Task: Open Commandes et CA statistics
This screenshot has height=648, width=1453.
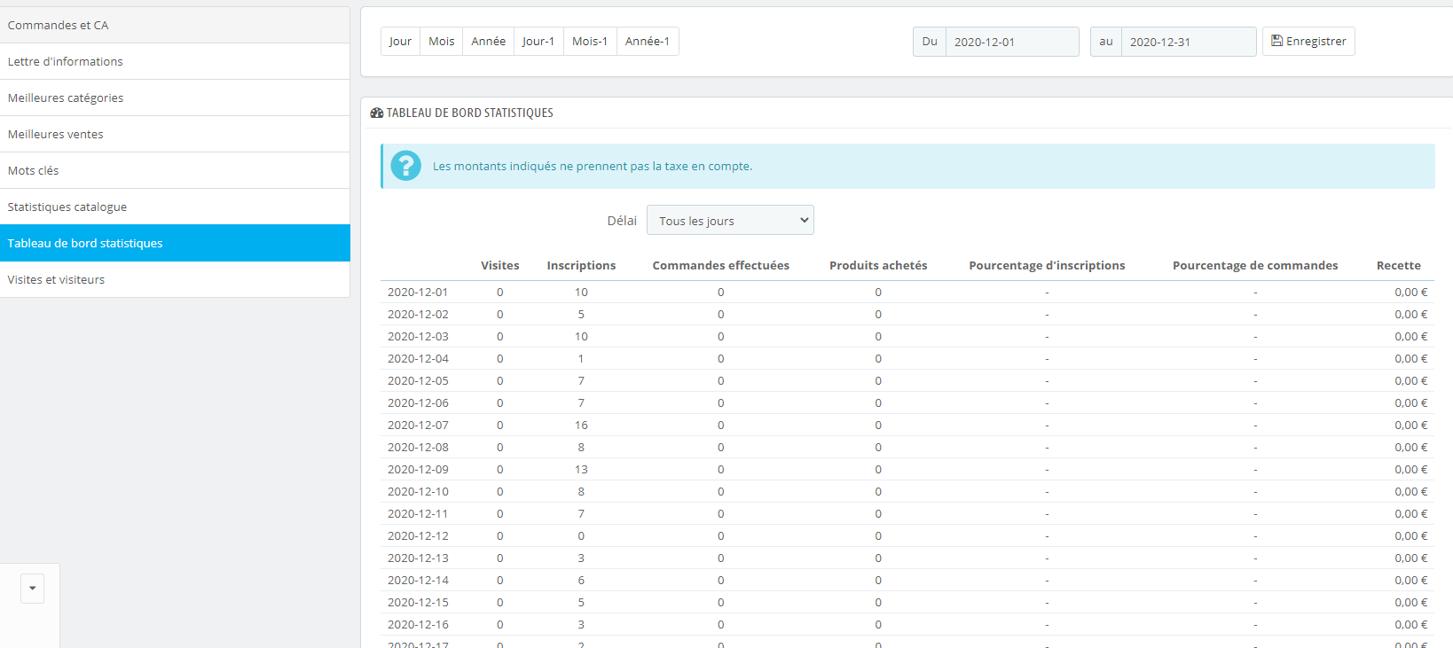Action: (x=175, y=25)
